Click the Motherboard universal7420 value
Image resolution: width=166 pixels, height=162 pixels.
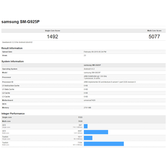tap(89, 100)
